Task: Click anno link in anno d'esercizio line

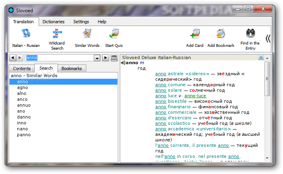Action: [x=161, y=118]
